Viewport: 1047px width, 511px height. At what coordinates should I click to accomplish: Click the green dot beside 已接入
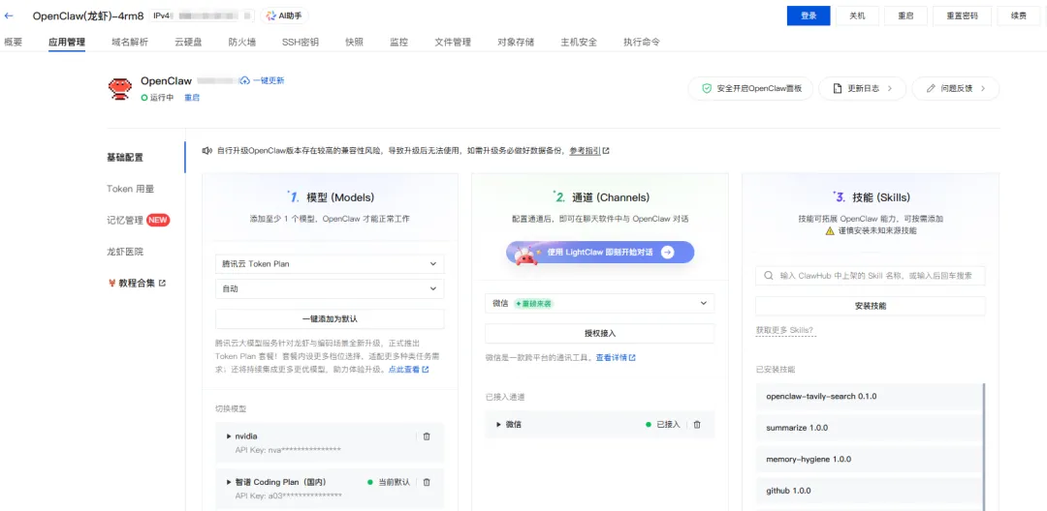pyautogui.click(x=648, y=425)
